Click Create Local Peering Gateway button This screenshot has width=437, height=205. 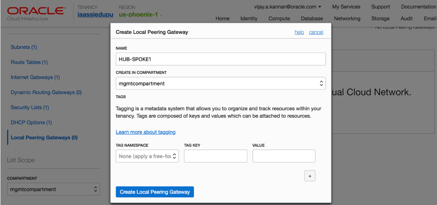[x=155, y=192]
